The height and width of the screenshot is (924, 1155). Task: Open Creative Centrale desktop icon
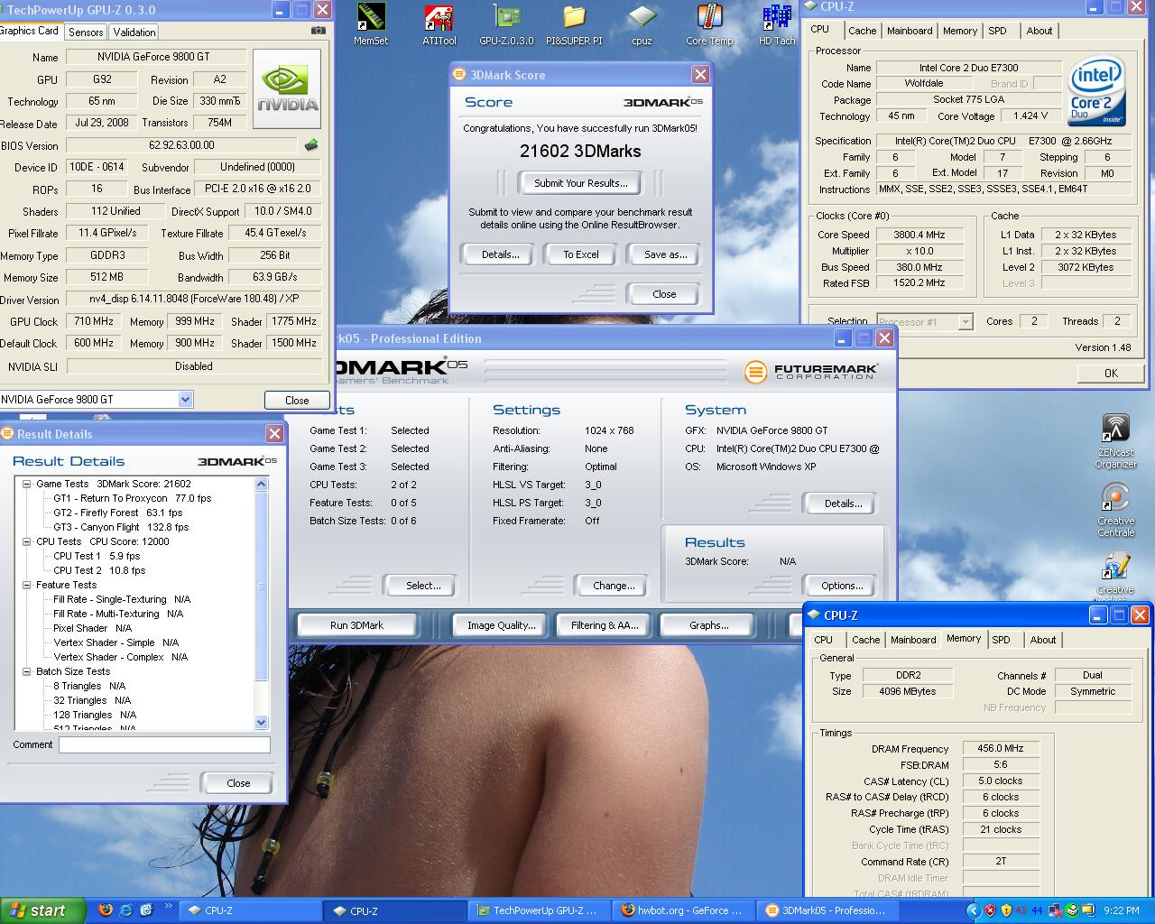click(1116, 510)
